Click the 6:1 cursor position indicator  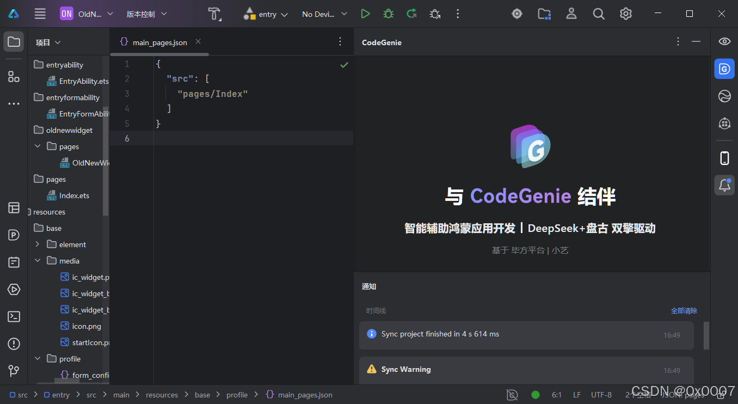[x=557, y=395]
